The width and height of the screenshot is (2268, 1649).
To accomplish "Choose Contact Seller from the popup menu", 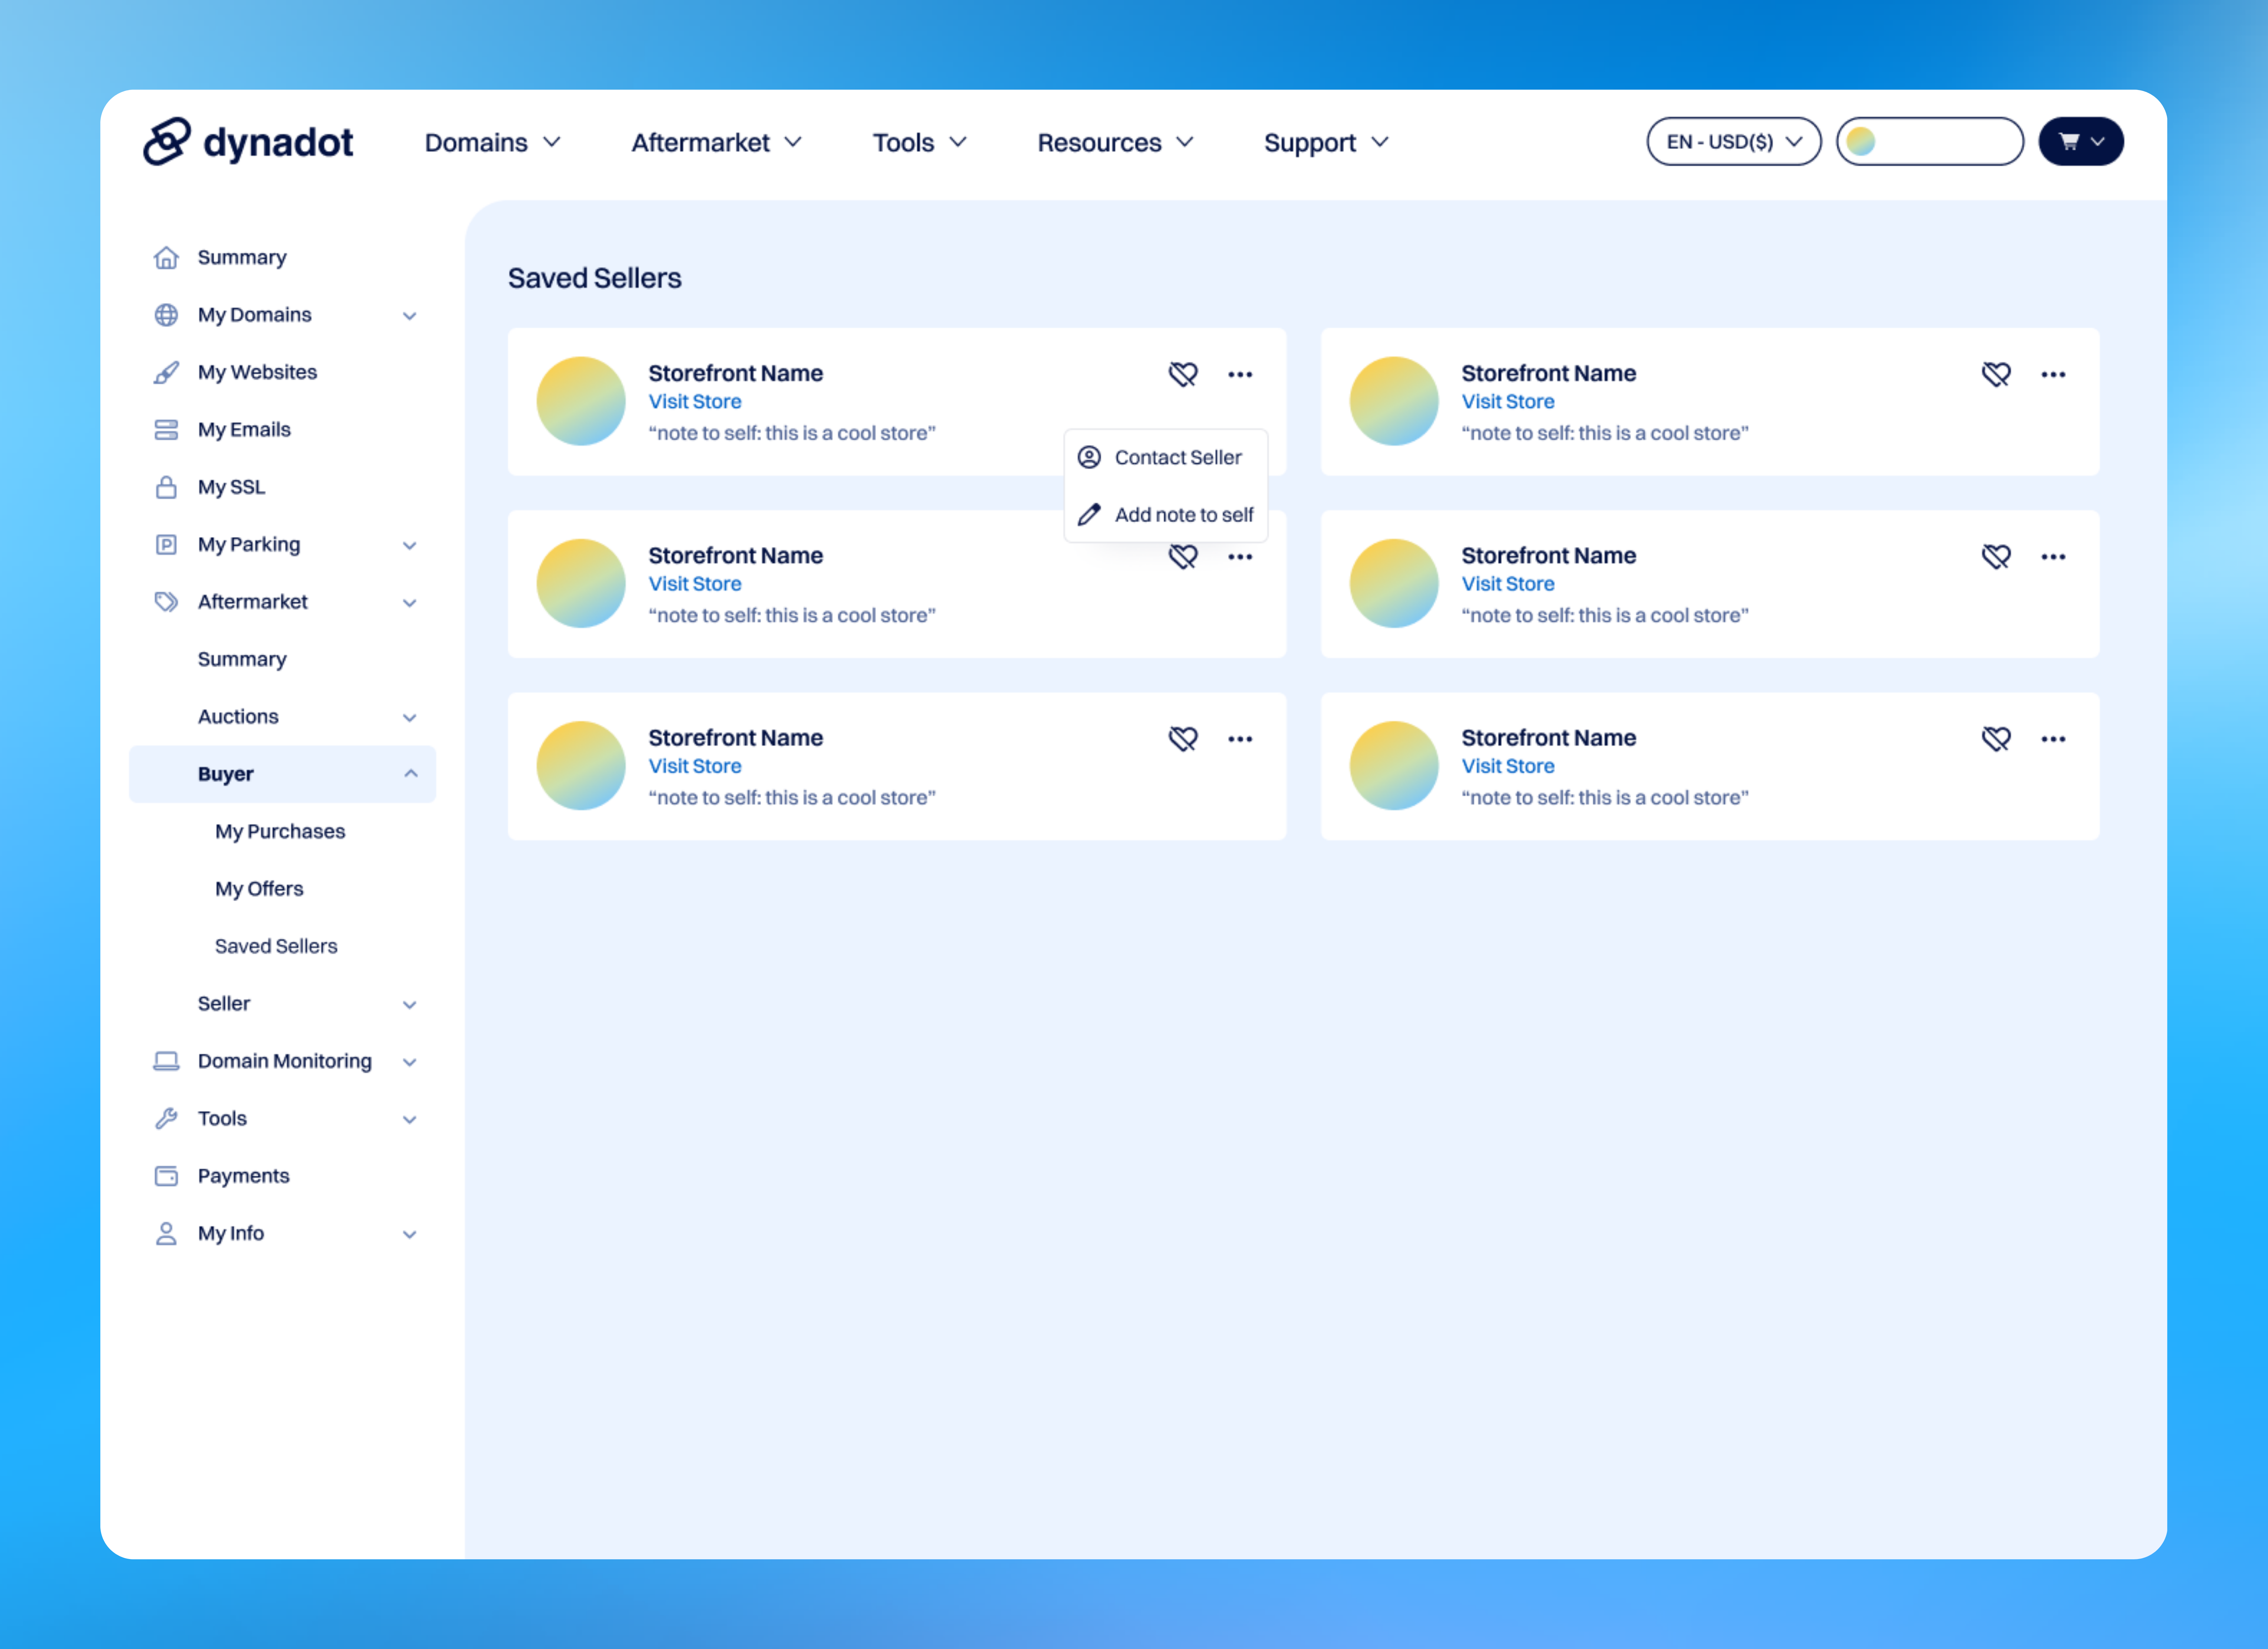I will click(1166, 458).
